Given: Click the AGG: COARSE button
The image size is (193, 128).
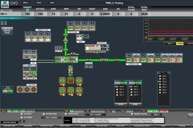Looking at the screenshot, I should [x=51, y=117].
